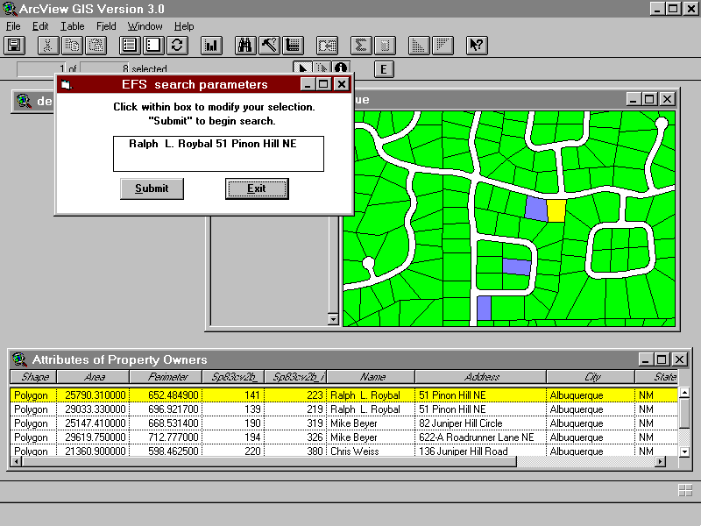Select the Pointer arrow tool
Screen dimensions: 701x526
[x=302, y=68]
